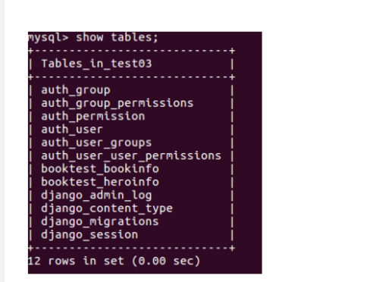Click the mysql> prompt
This screenshot has width=379, height=282.
pos(48,37)
